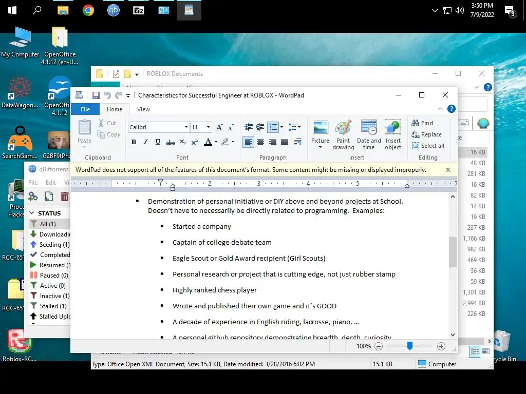Screen dimensions: 526x394
Task: Click the Paste clipboard icon
Action: (85, 127)
